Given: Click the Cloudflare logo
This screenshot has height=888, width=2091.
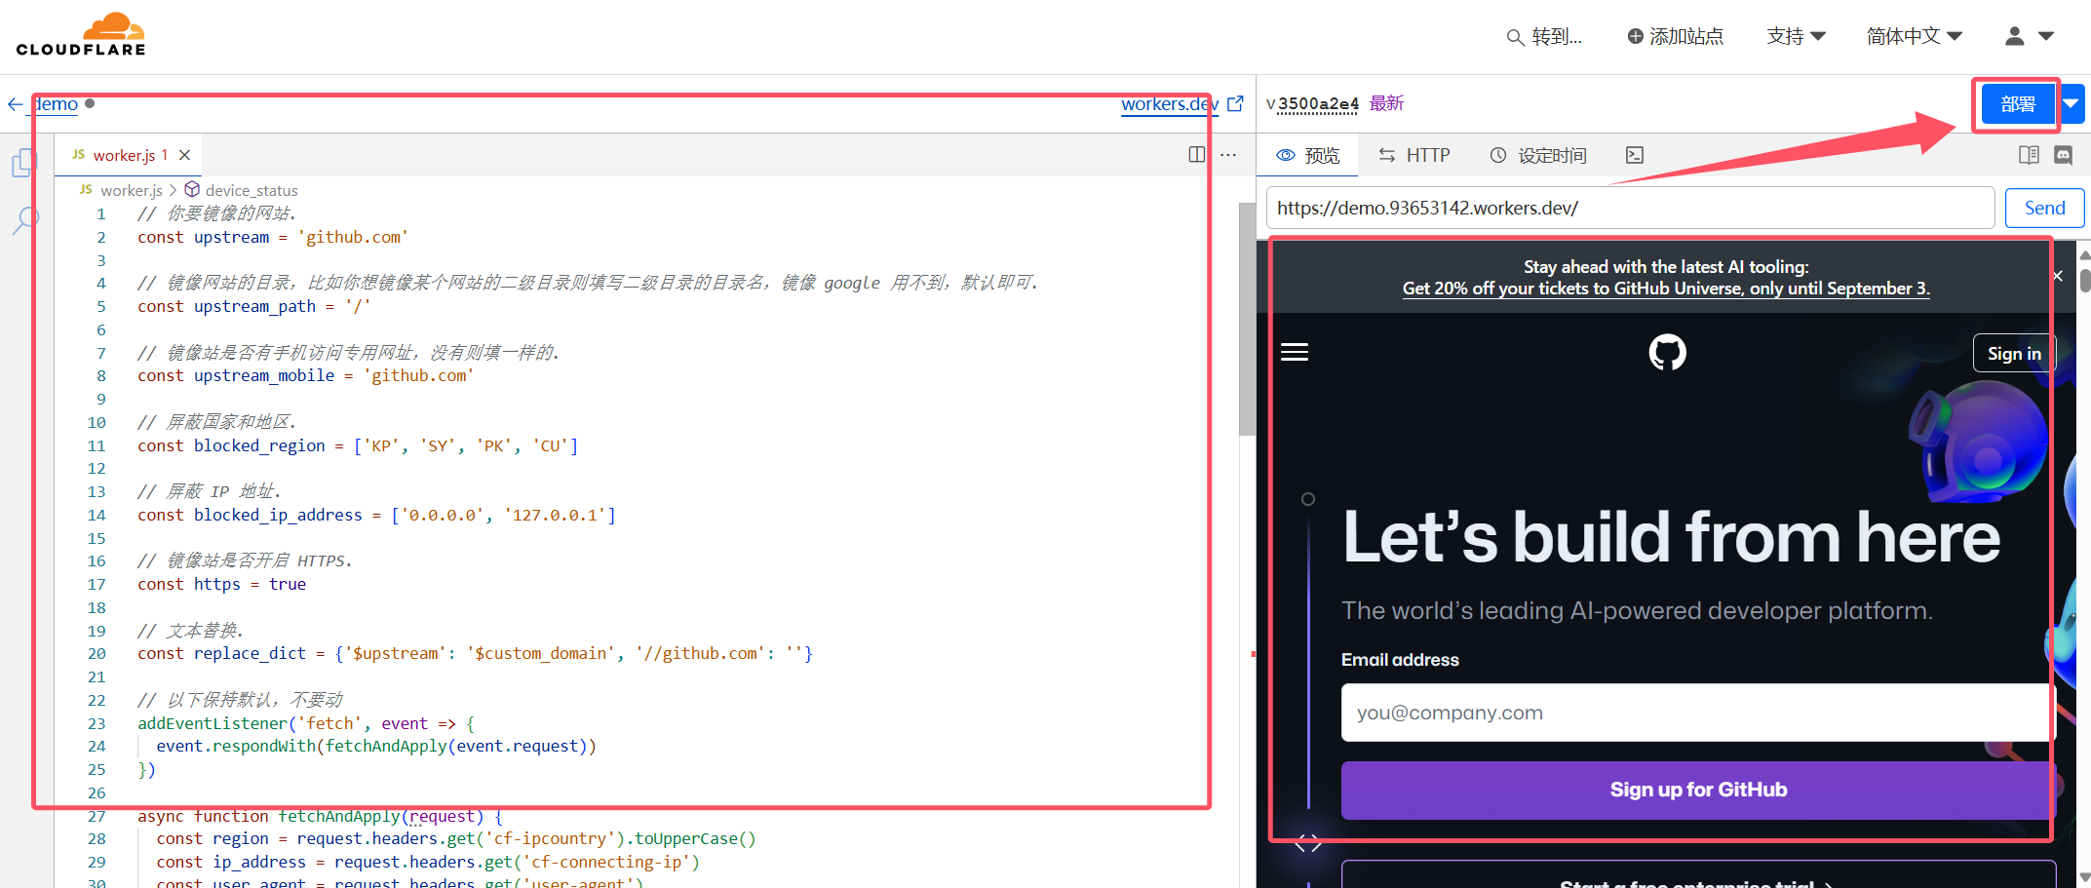Looking at the screenshot, I should [81, 35].
